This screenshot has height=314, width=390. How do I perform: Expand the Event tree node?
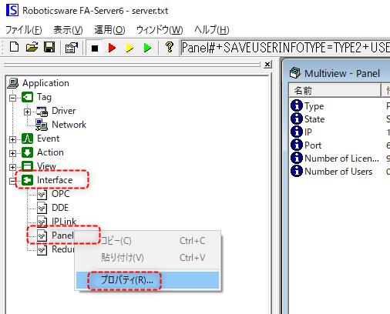12,139
